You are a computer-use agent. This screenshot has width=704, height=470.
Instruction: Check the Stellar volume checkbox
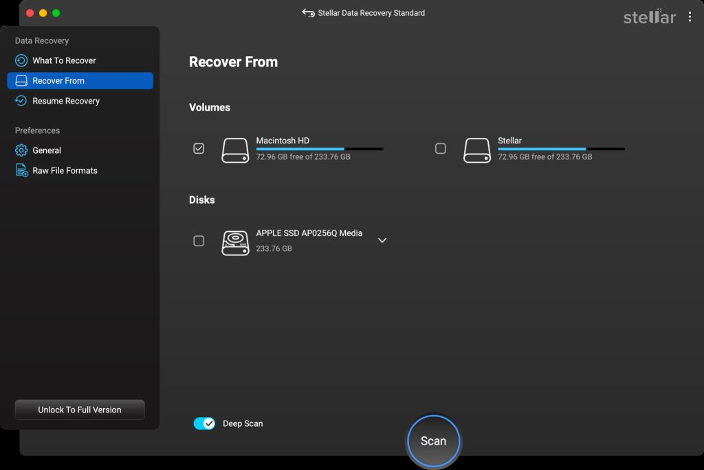[441, 148]
